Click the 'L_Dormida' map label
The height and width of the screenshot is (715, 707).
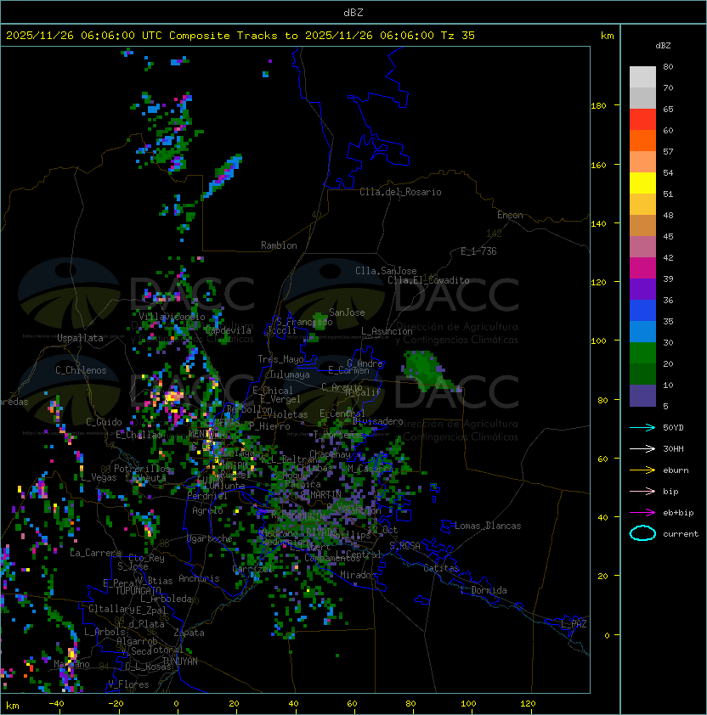click(x=484, y=590)
